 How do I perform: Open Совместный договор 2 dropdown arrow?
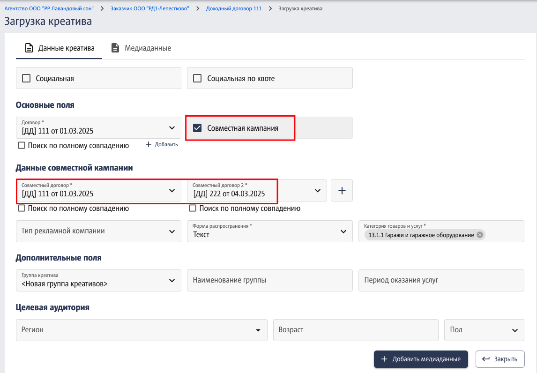click(318, 190)
